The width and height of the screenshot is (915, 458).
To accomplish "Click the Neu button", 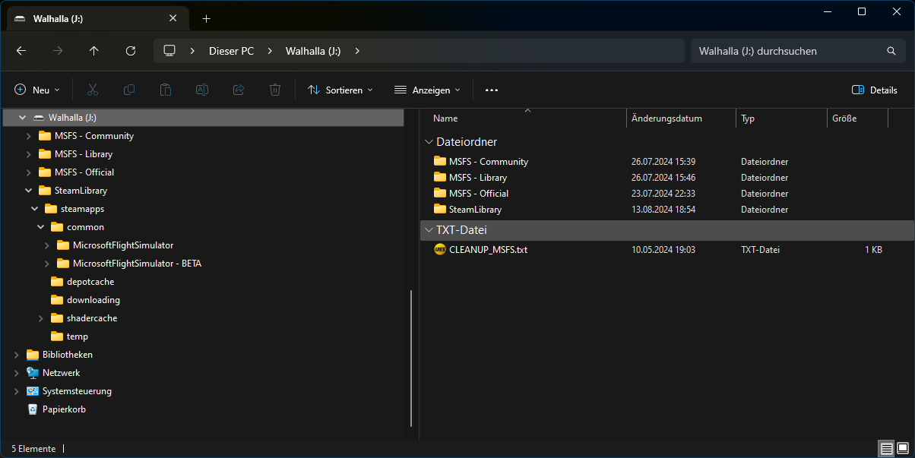I will pyautogui.click(x=36, y=90).
